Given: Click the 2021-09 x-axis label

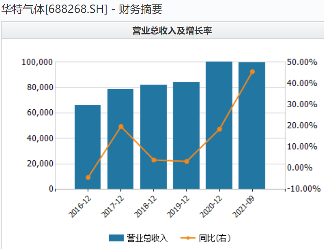Looking at the screenshot, I should point(244,206).
